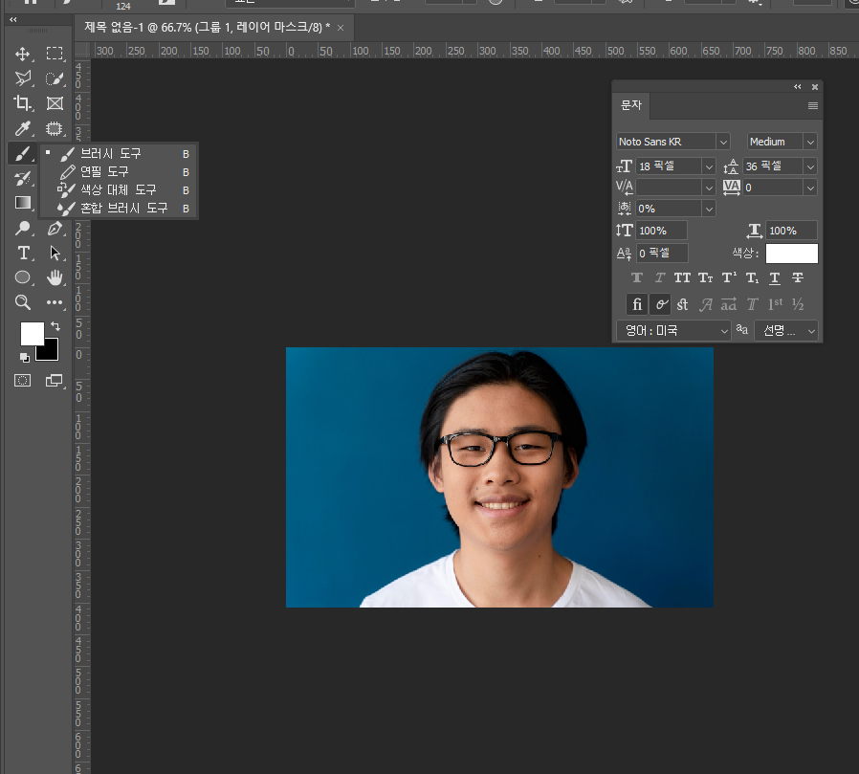Image resolution: width=859 pixels, height=774 pixels.
Task: Expand the 36 픽셀 leading dropdown
Action: (810, 166)
